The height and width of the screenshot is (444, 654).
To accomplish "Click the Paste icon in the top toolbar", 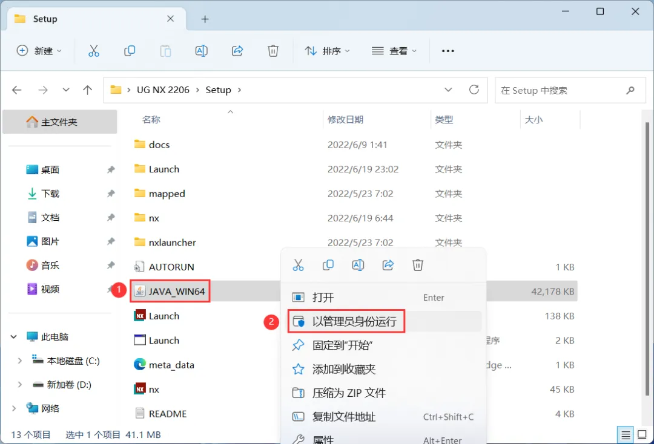I will tap(165, 51).
